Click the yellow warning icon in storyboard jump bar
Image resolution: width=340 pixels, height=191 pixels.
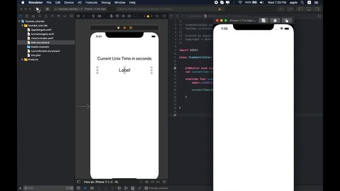148,16
